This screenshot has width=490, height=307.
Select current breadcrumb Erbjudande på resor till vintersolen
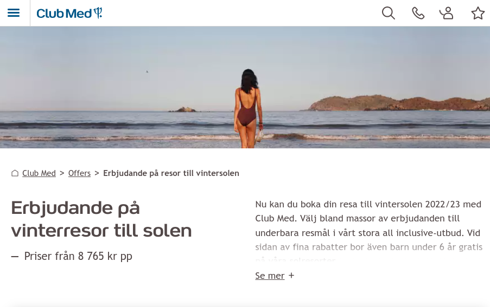171,173
